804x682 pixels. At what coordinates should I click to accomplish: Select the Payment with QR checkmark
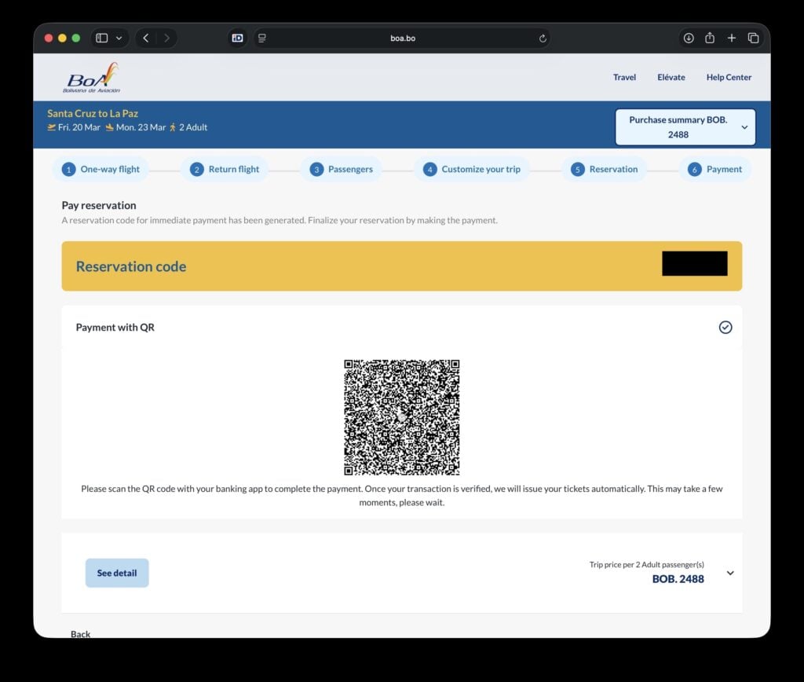pyautogui.click(x=725, y=328)
